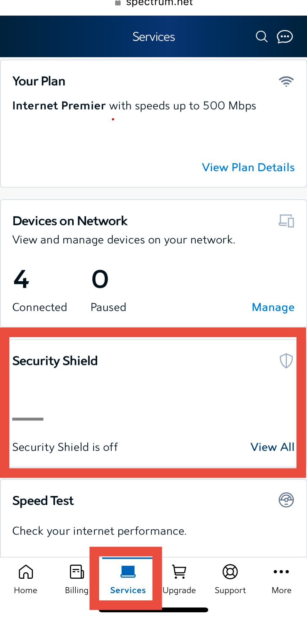This screenshot has width=307, height=620.
Task: Open the chat bubble icon
Action: (285, 37)
